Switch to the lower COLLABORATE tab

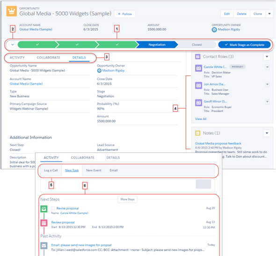(82, 158)
